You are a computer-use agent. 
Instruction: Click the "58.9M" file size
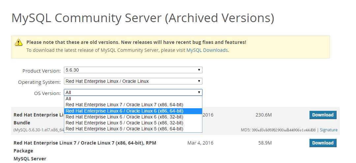point(265,143)
